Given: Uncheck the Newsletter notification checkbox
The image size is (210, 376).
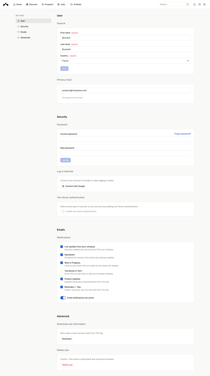Looking at the screenshot, I should [x=62, y=255].
